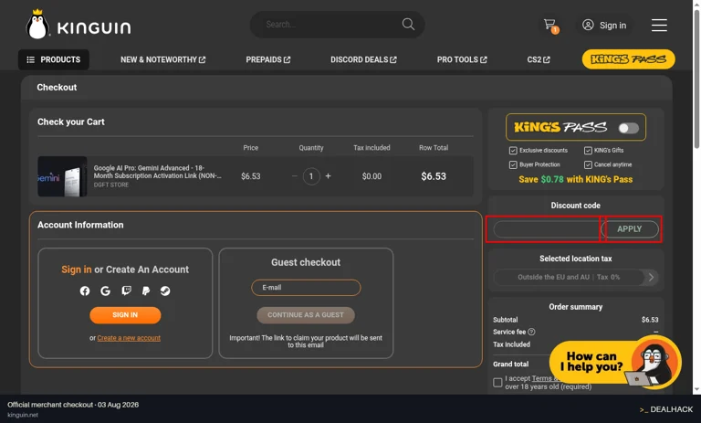Toggle the KING's Gifts checkbox
This screenshot has width=701, height=423.
point(588,151)
